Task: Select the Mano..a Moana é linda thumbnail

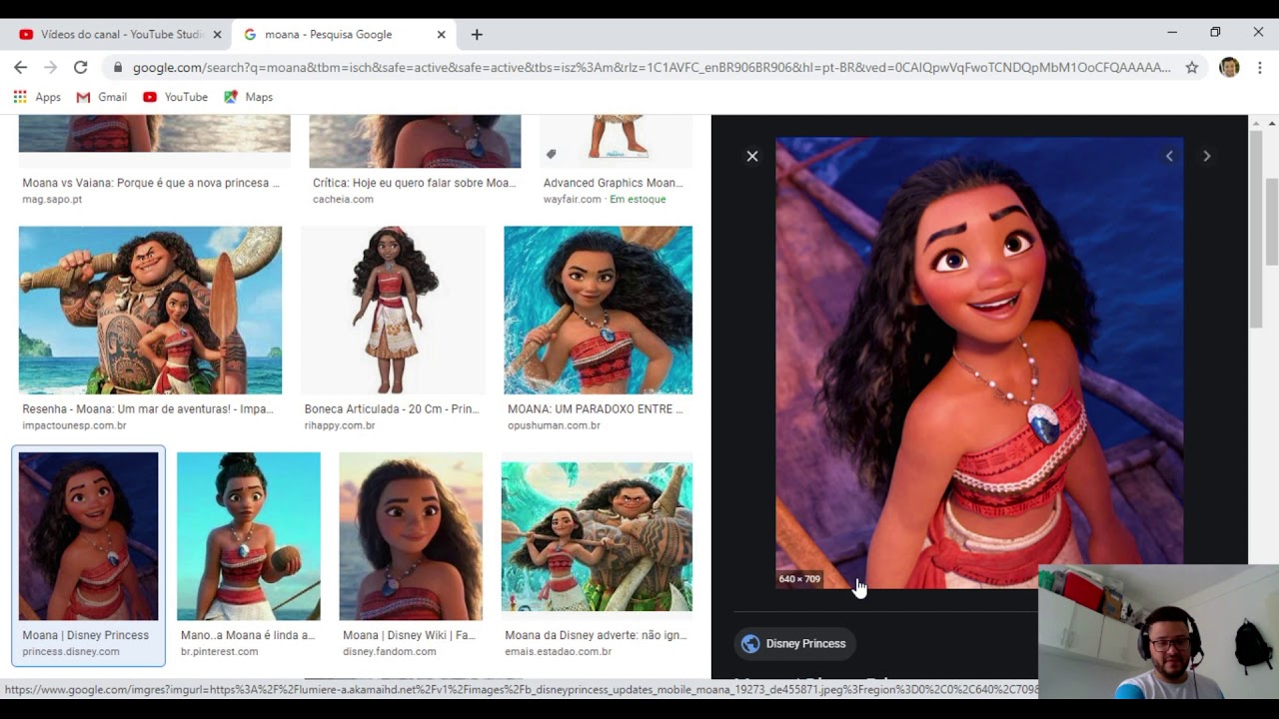Action: pyautogui.click(x=249, y=536)
